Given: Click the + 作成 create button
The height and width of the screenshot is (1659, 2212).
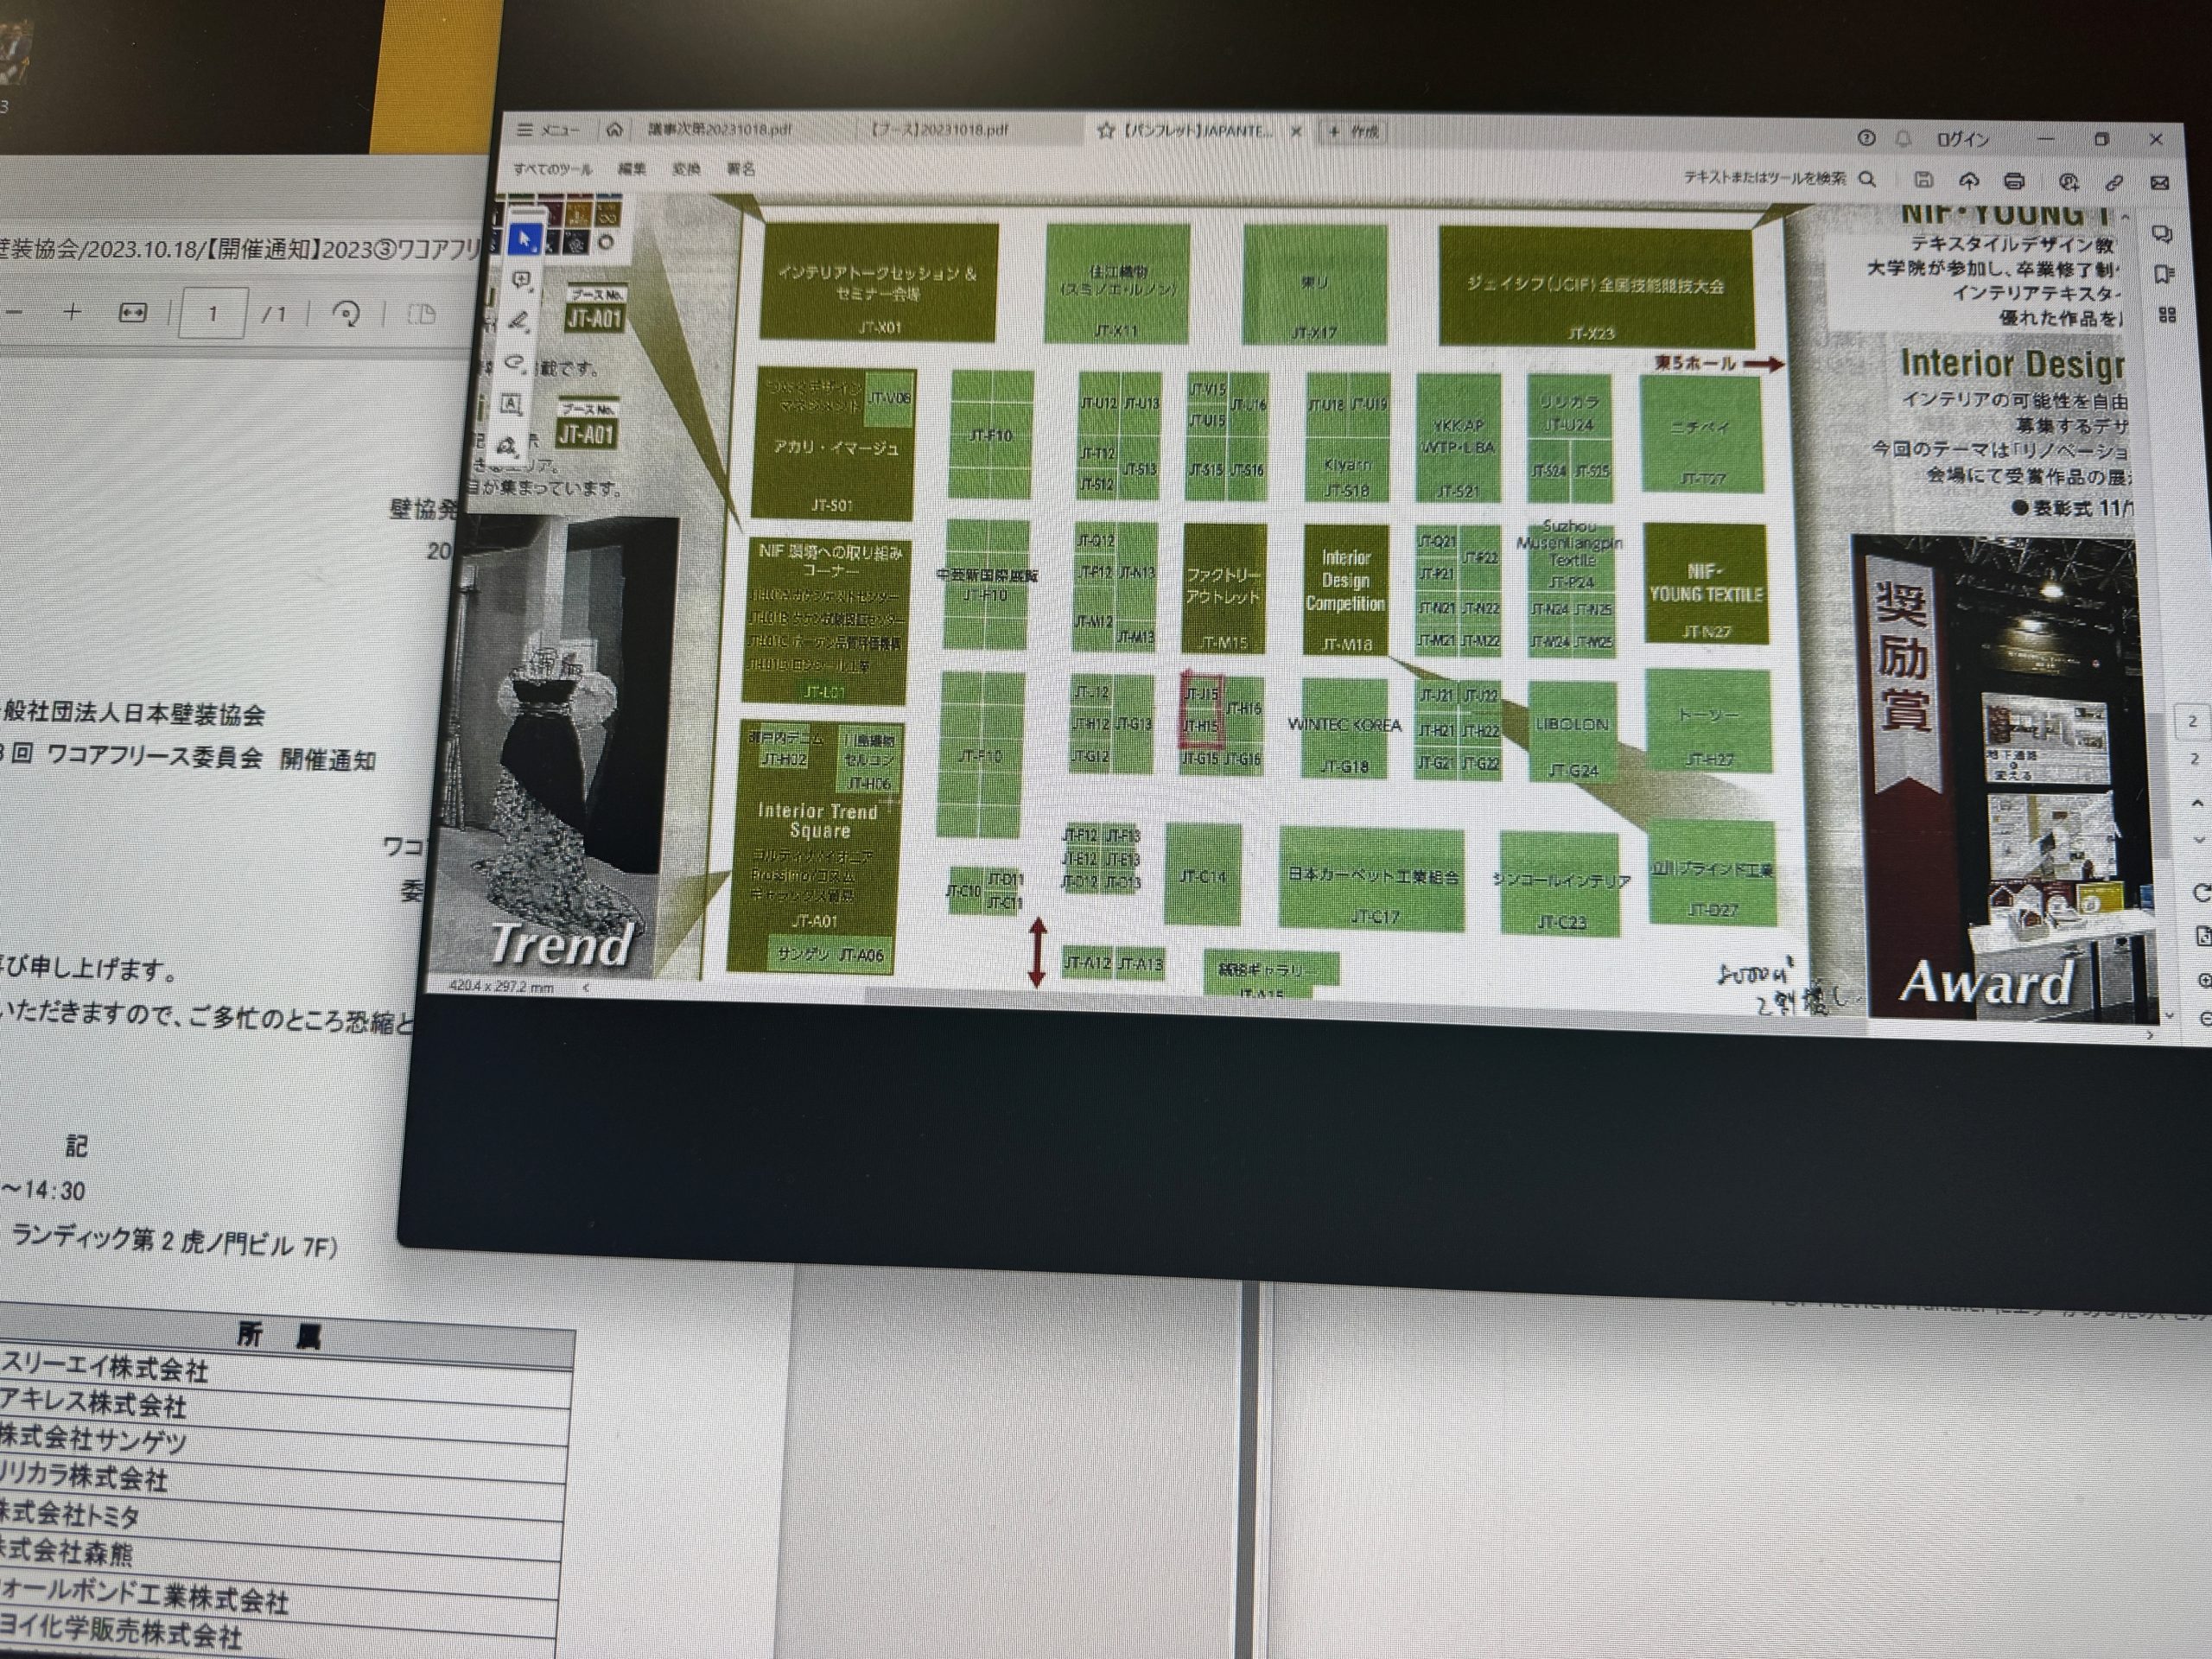Looking at the screenshot, I should coord(1354,132).
